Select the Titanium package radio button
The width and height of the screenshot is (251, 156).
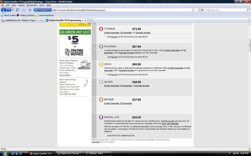tap(94, 31)
